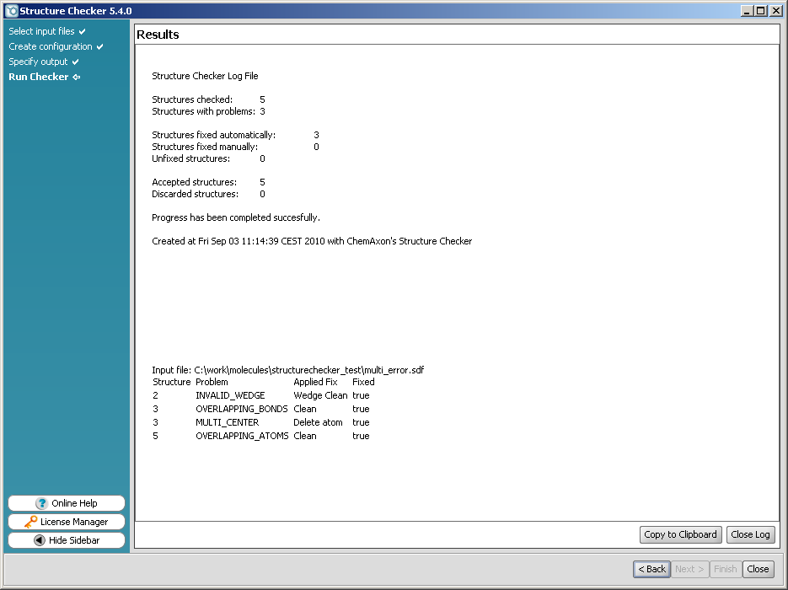The width and height of the screenshot is (788, 590).
Task: Select the 'Select input files' step
Action: tap(41, 31)
